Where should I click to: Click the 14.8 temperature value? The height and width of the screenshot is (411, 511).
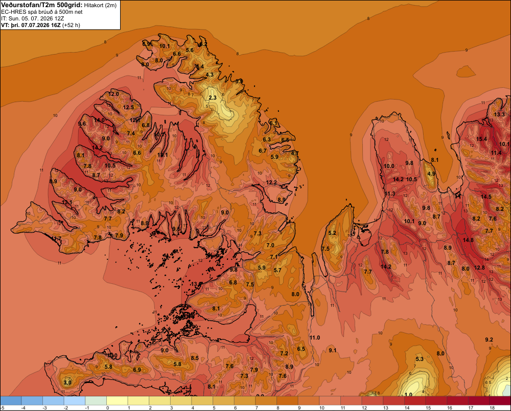pos(468,240)
